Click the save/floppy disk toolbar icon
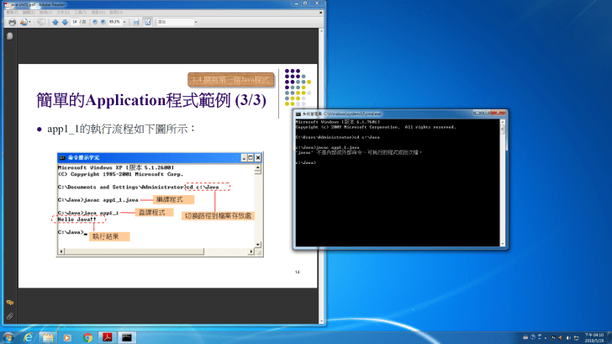The height and width of the screenshot is (344, 612). point(135,22)
